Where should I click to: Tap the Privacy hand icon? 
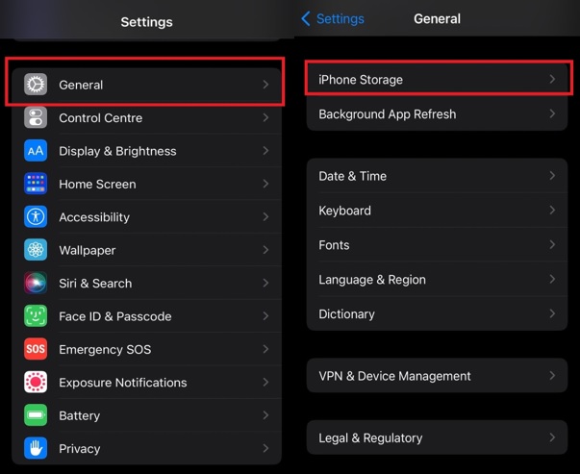(36, 448)
